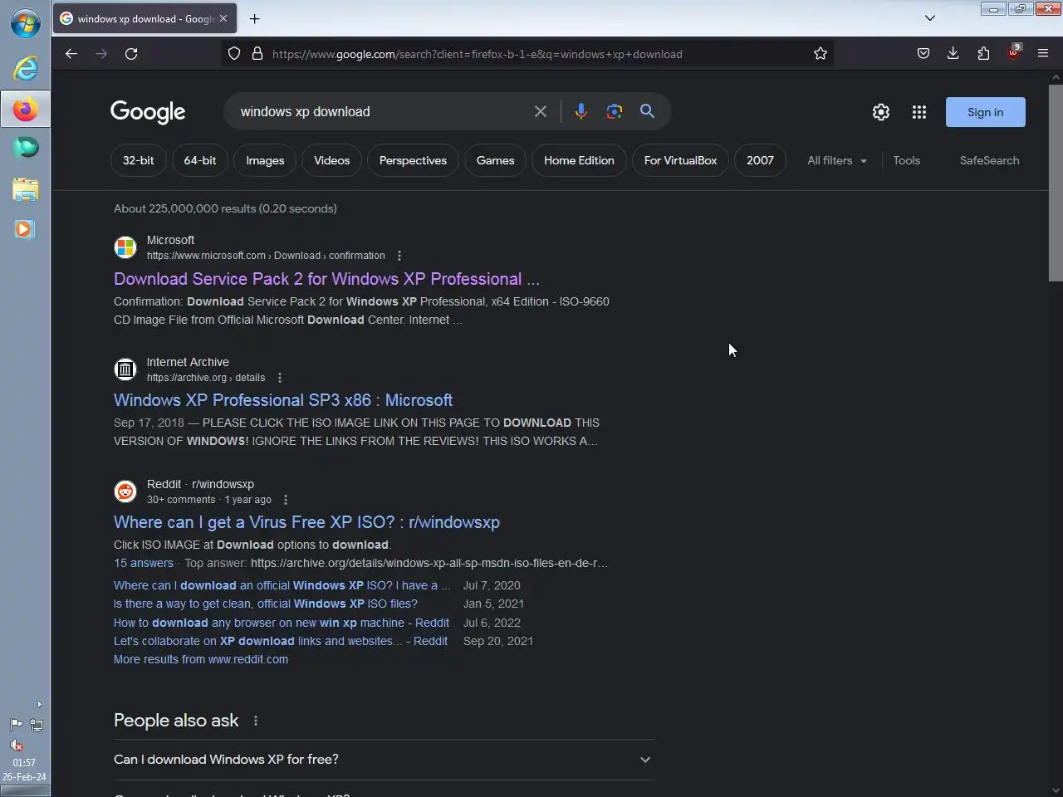The height and width of the screenshot is (797, 1063).
Task: Submit search with magnifier icon
Action: pos(647,111)
